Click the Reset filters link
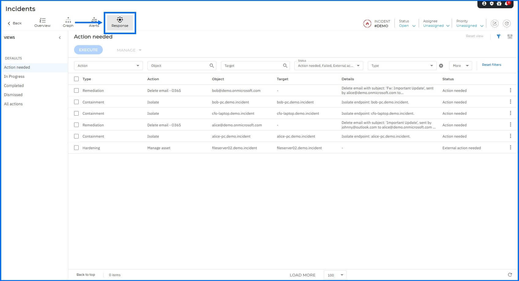 pos(491,65)
